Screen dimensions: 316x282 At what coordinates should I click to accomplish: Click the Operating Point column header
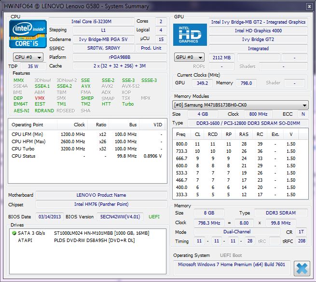tap(33, 125)
